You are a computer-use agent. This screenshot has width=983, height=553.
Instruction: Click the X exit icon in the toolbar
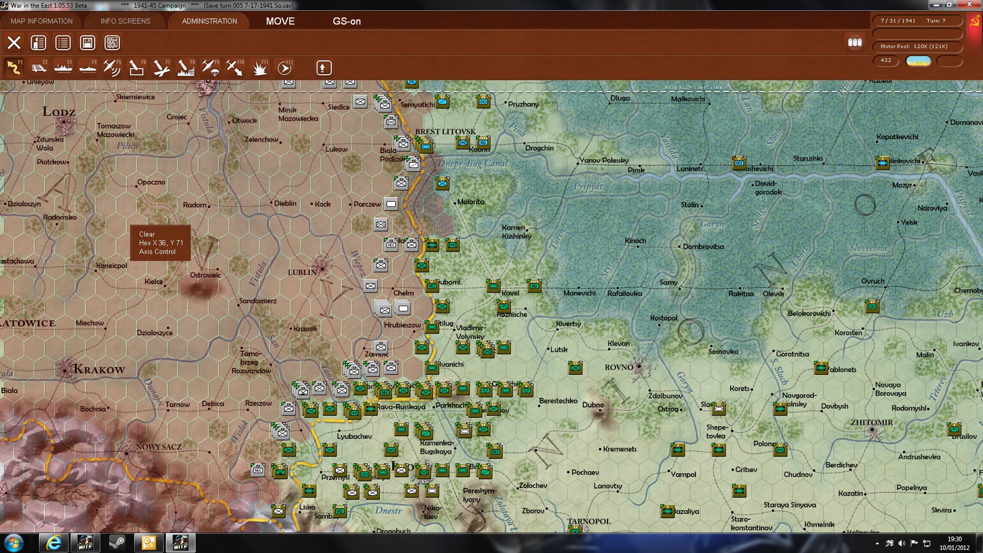click(14, 42)
